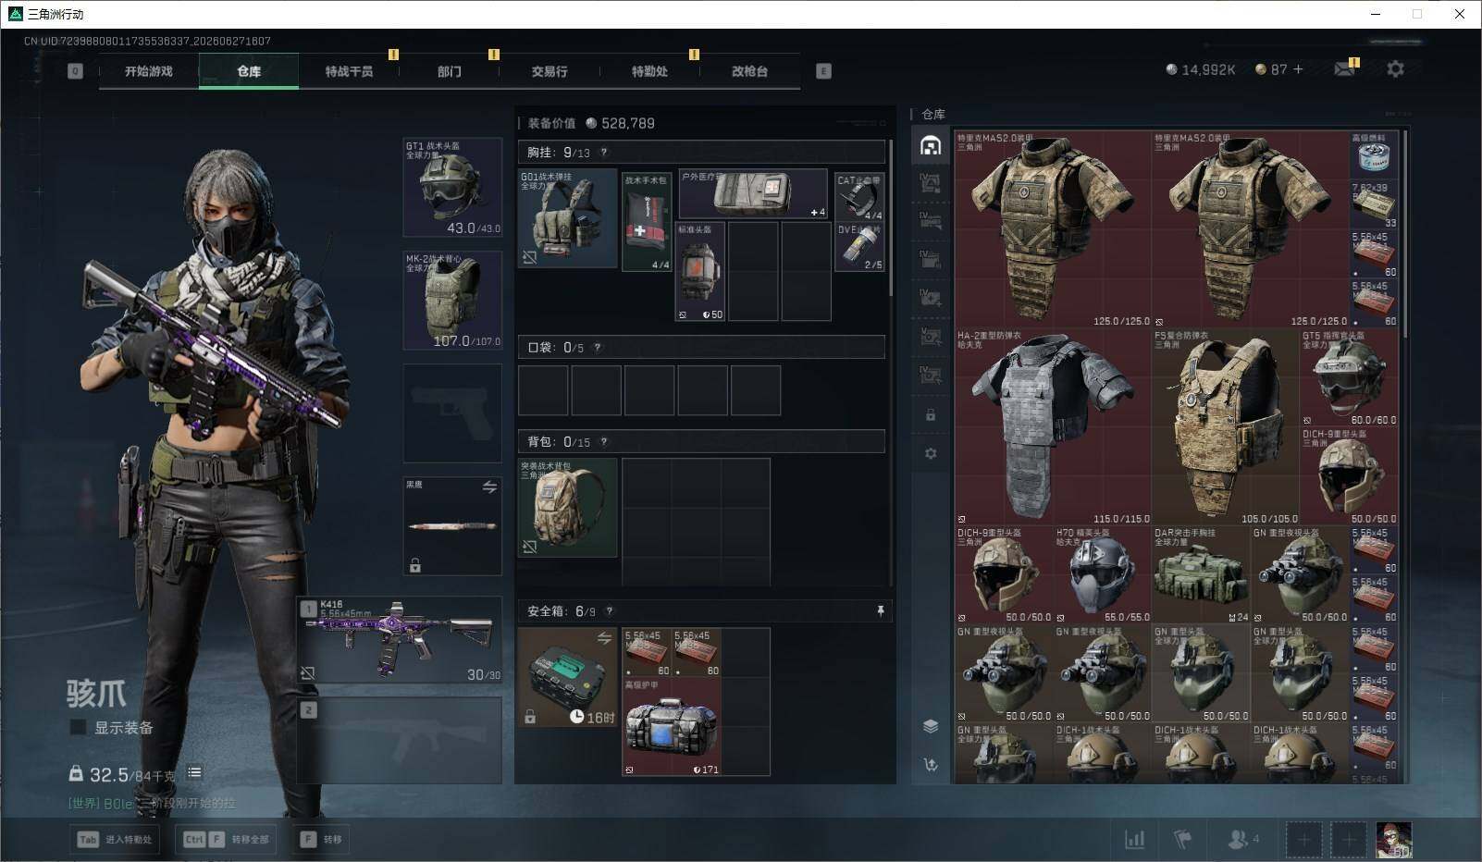Screen dimensions: 1482x862
Task: Click the swap icon on safe box
Action: point(604,638)
